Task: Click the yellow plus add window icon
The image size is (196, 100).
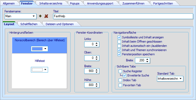Action: pos(40,16)
